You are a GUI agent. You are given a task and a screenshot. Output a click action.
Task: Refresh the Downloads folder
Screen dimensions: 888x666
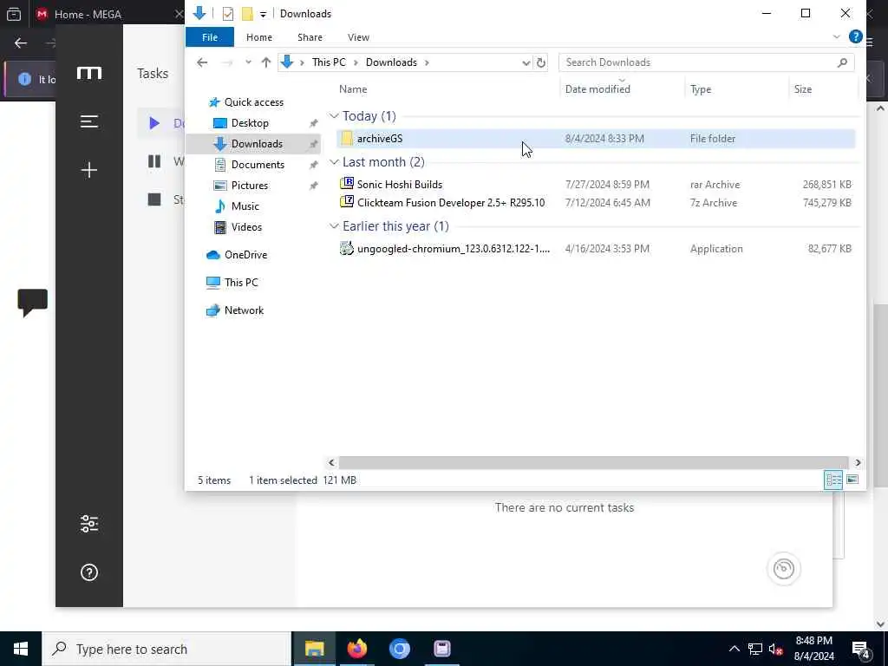pos(541,62)
